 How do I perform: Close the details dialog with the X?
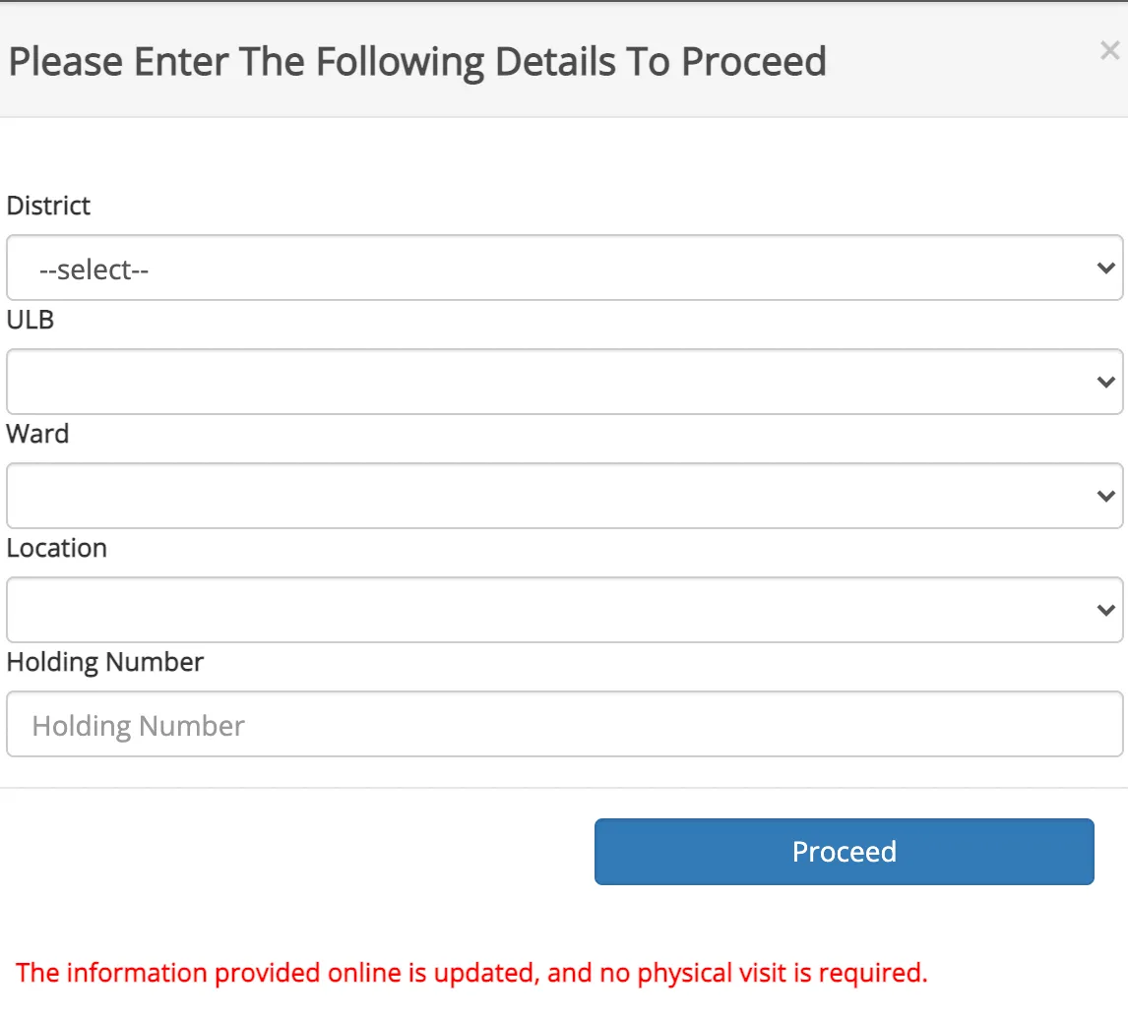tap(1109, 51)
